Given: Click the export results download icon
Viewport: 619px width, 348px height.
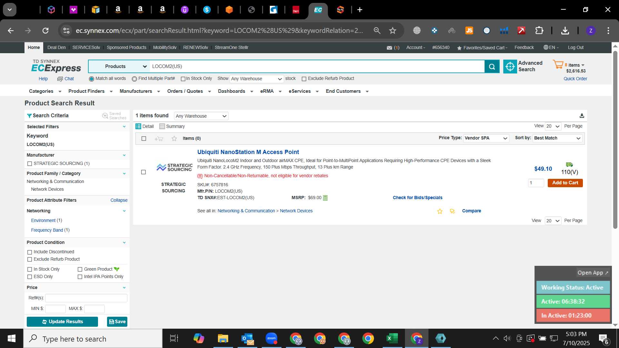Looking at the screenshot, I should (582, 116).
